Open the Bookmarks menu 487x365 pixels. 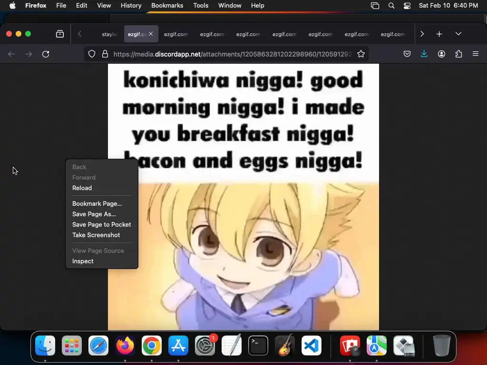167,6
